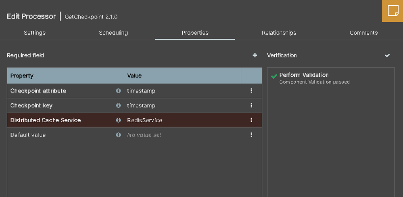
Task: Show info for Checkpoint key property
Action: pyautogui.click(x=118, y=105)
